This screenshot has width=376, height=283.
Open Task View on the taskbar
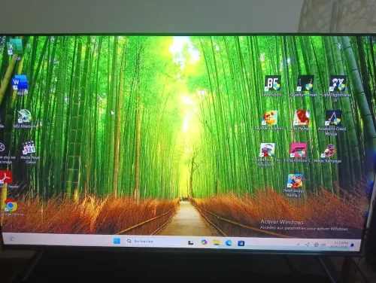click(191, 242)
